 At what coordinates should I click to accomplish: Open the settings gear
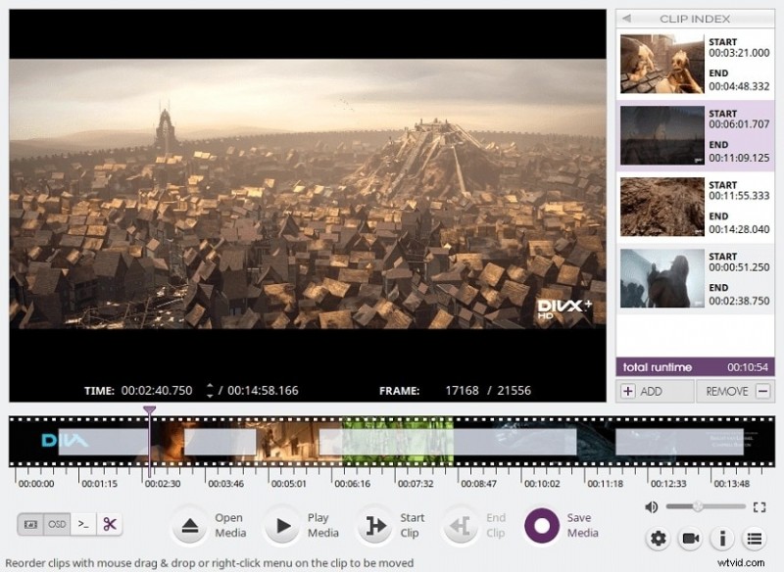[659, 539]
